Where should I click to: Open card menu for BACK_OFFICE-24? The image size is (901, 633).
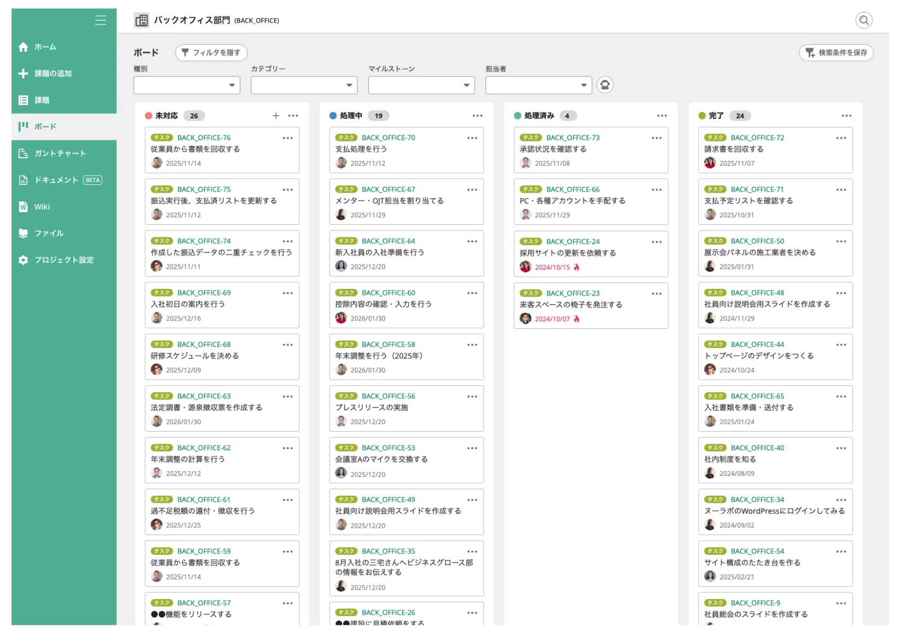(657, 242)
